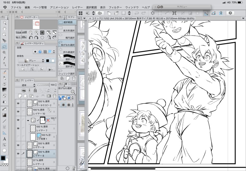Select the Gradient tool in toolbox
This screenshot has width=246, height=171.
(4, 115)
